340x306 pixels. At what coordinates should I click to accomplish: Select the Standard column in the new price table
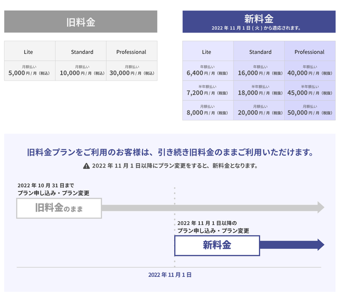pyautogui.click(x=260, y=52)
